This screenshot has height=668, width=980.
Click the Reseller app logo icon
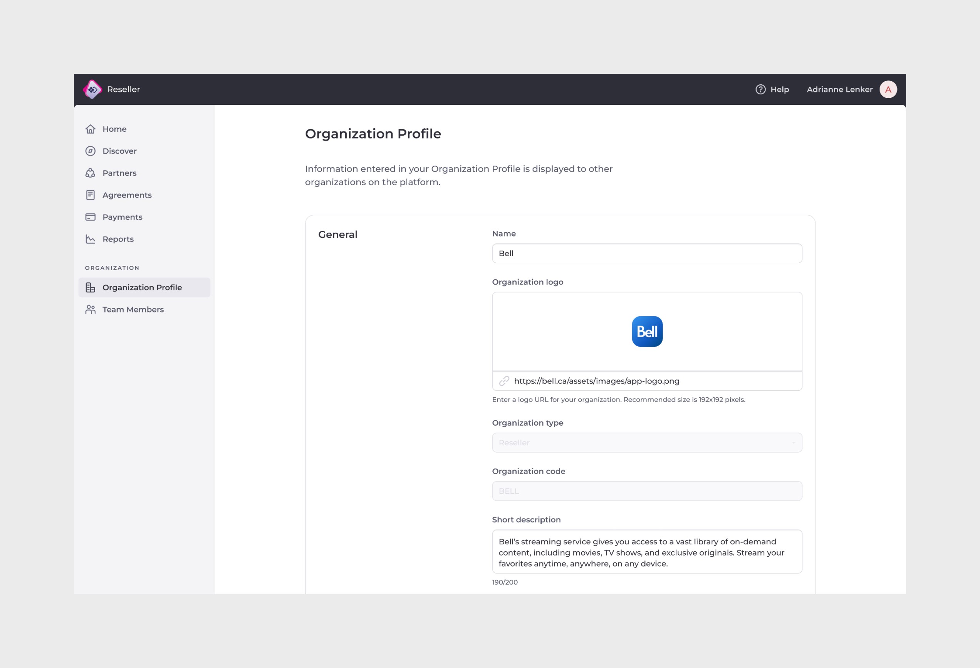click(x=92, y=89)
